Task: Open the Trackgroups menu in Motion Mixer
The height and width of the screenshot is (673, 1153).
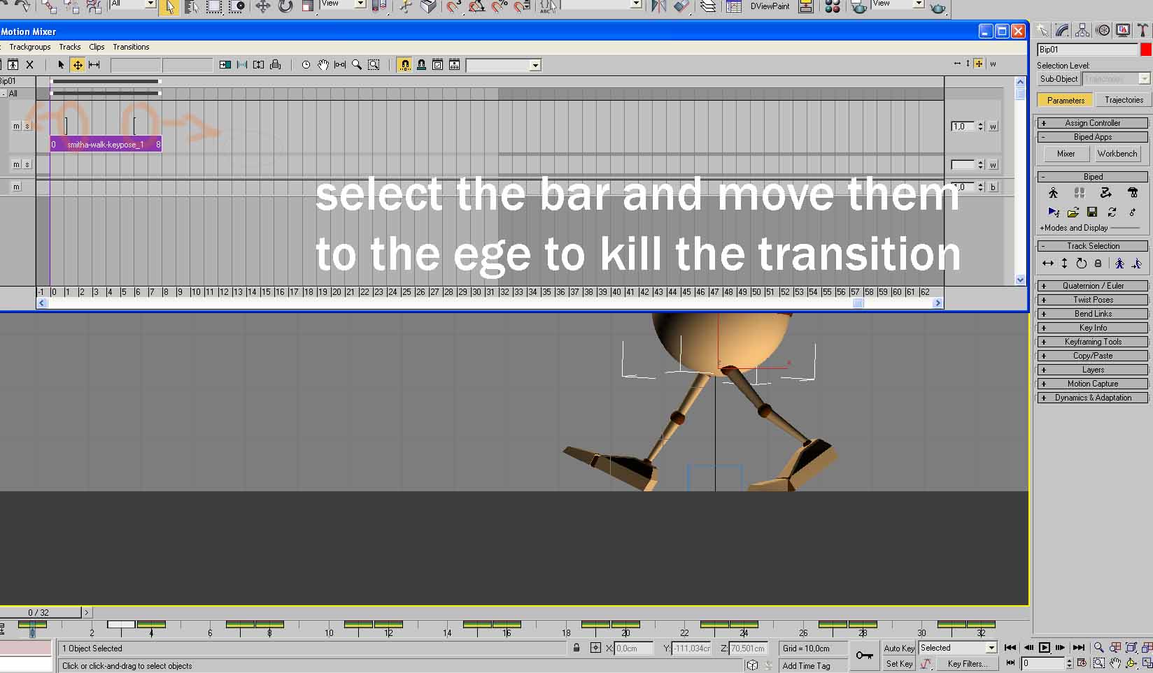Action: click(x=30, y=47)
